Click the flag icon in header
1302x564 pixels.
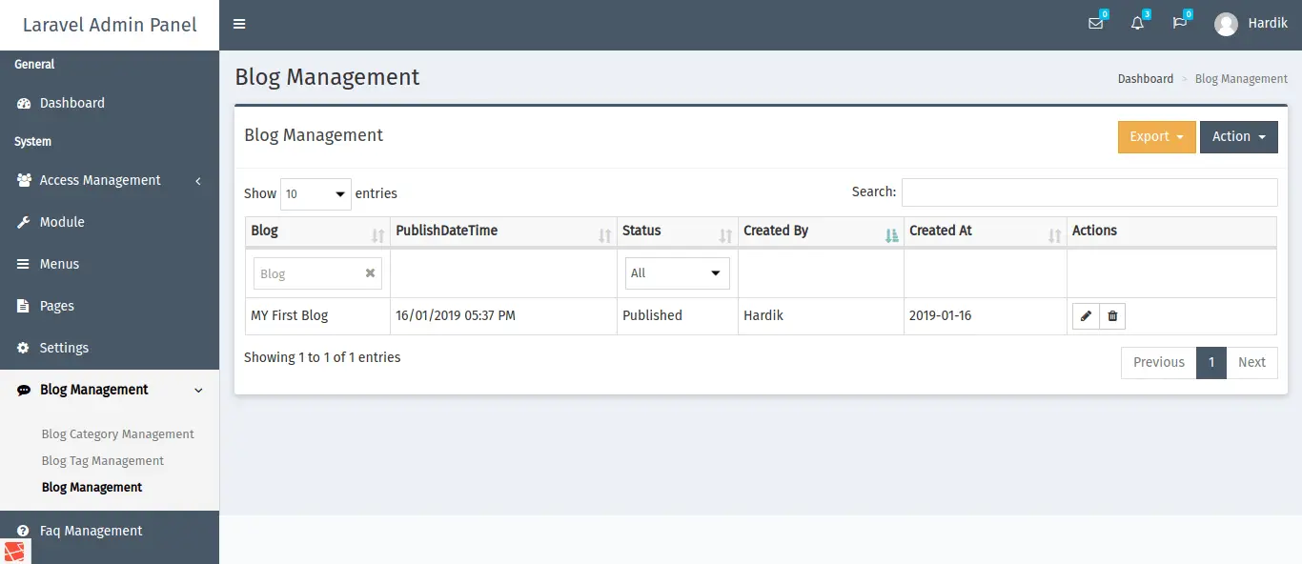coord(1179,24)
